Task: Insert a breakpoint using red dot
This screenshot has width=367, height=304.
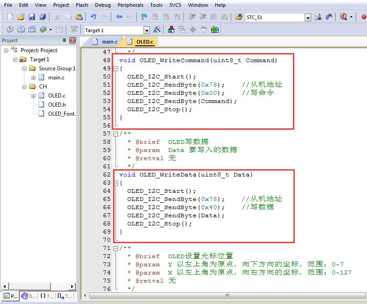Action: (363, 17)
